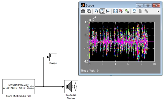Toggle the Zoom X-axis tool
This screenshot has height=101, width=163.
(102, 11)
